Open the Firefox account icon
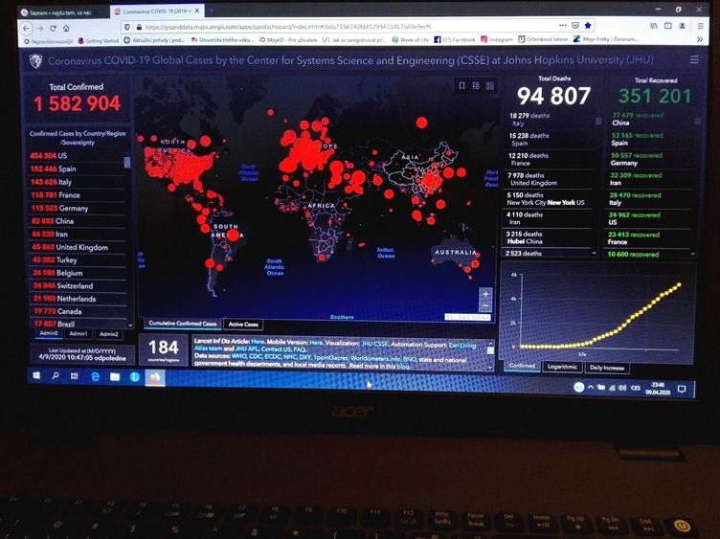This screenshot has height=539, width=720. click(x=683, y=26)
